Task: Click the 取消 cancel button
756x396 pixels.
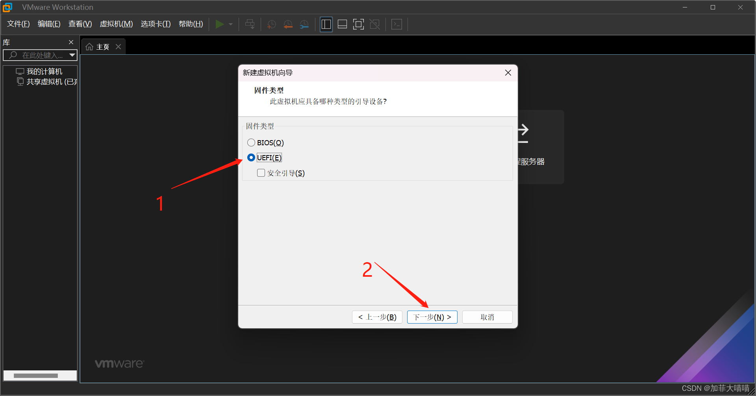Action: point(487,317)
